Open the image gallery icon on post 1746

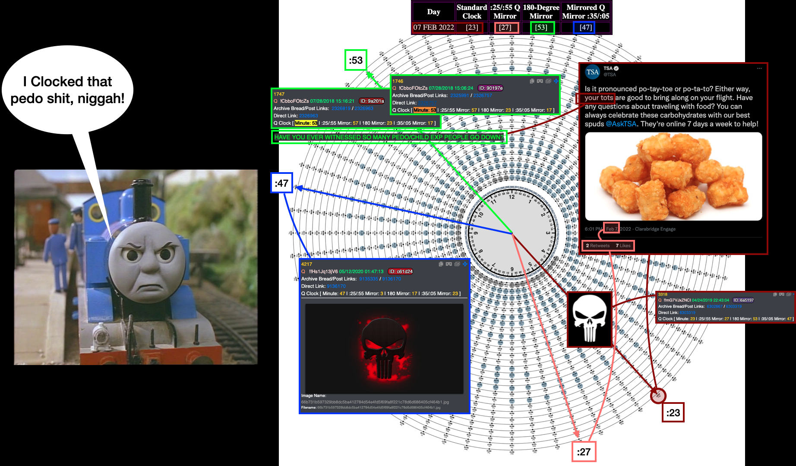point(548,81)
